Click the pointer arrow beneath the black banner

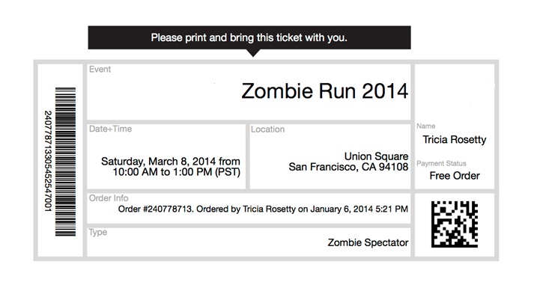tap(253, 53)
